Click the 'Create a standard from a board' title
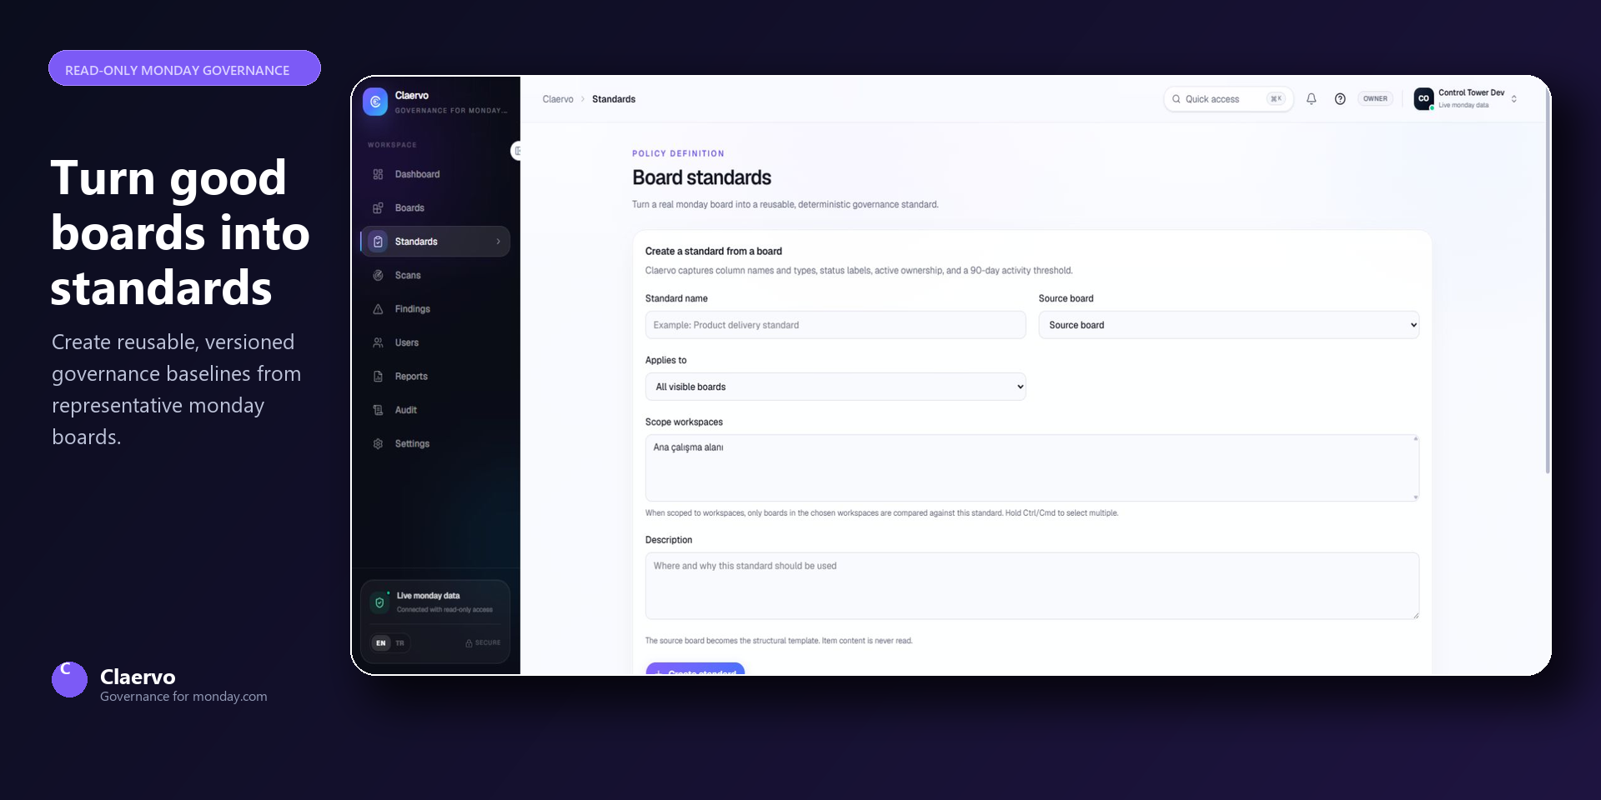1601x800 pixels. [x=713, y=251]
